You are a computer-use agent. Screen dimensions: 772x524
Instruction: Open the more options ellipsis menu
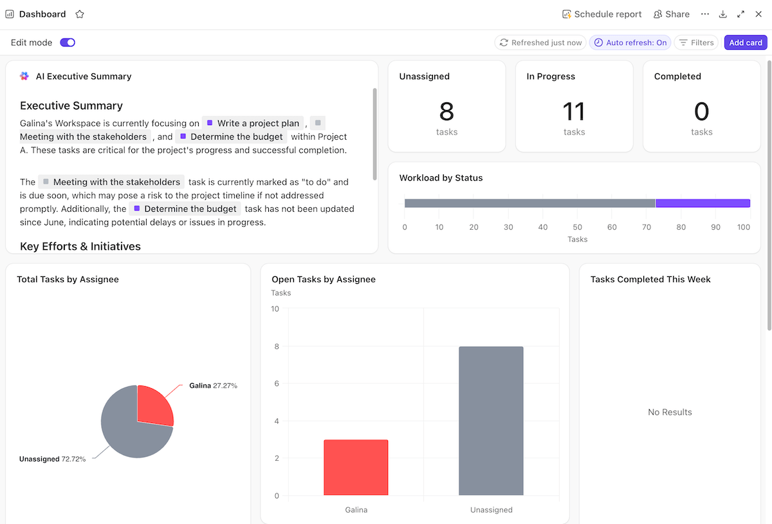704,14
